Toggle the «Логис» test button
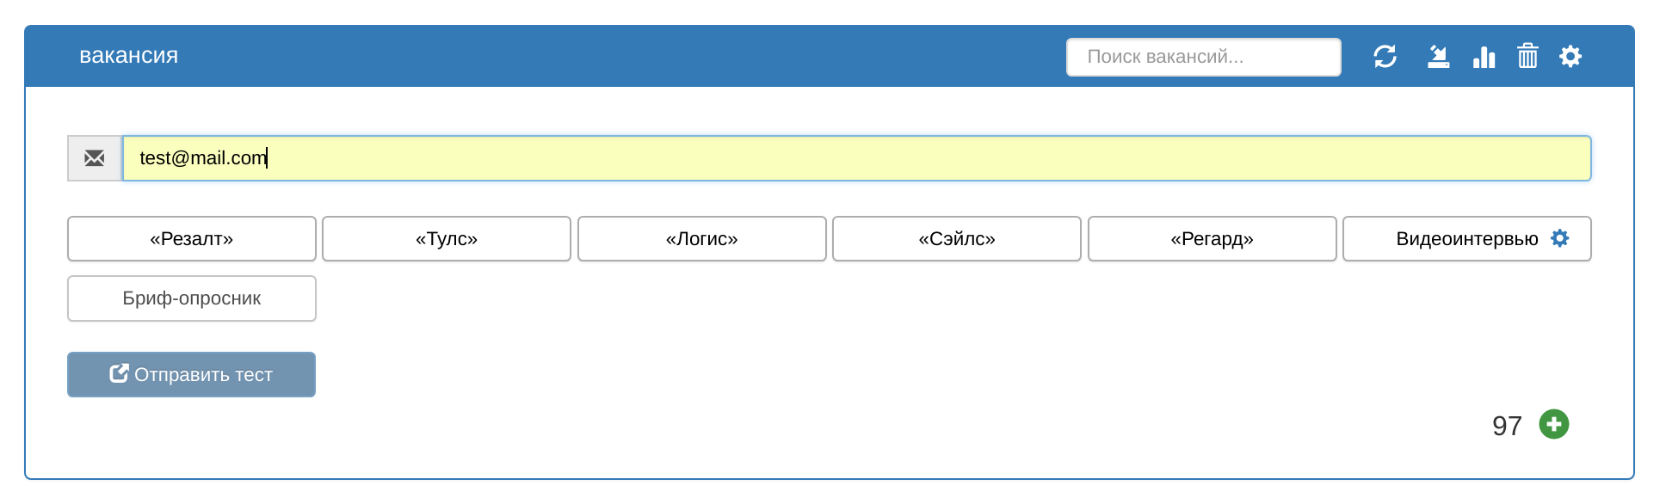Image resolution: width=1666 pixels, height=504 pixels. click(702, 239)
